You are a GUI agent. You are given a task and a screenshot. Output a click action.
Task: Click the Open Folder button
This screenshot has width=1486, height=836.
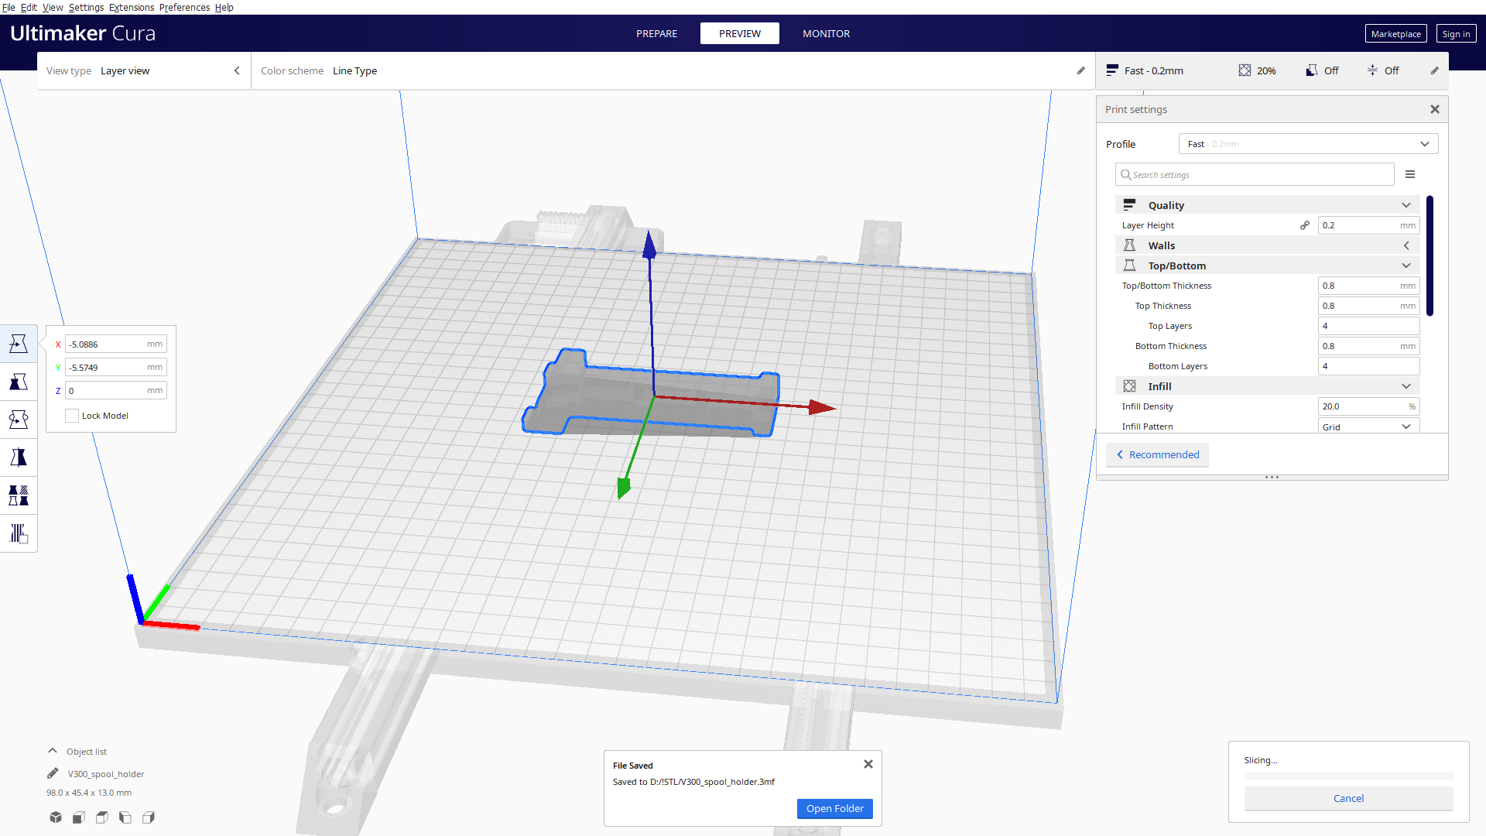coord(834,808)
